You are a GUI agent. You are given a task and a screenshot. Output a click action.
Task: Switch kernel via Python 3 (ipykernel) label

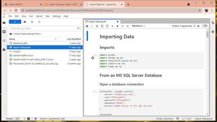pos(182,26)
